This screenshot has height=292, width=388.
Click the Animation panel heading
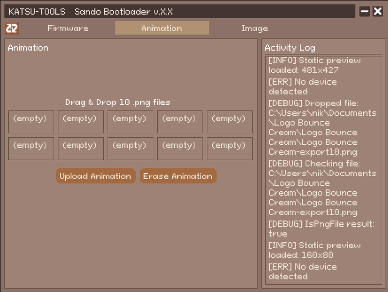[x=28, y=48]
